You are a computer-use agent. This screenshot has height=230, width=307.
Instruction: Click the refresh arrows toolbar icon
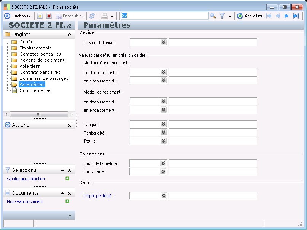click(x=92, y=16)
